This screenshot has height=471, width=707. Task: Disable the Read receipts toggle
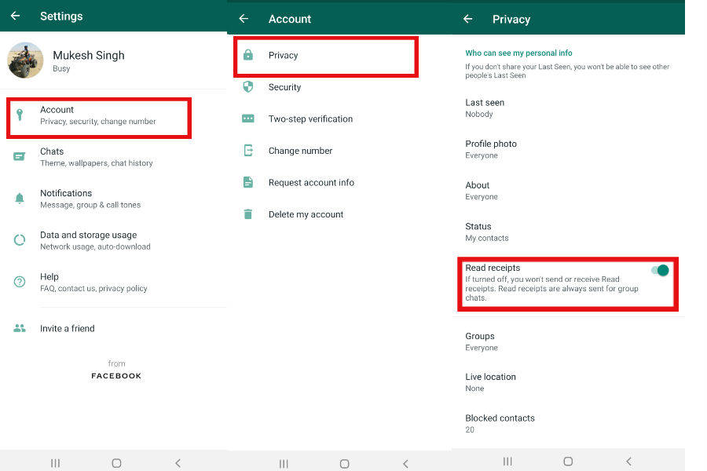(659, 270)
